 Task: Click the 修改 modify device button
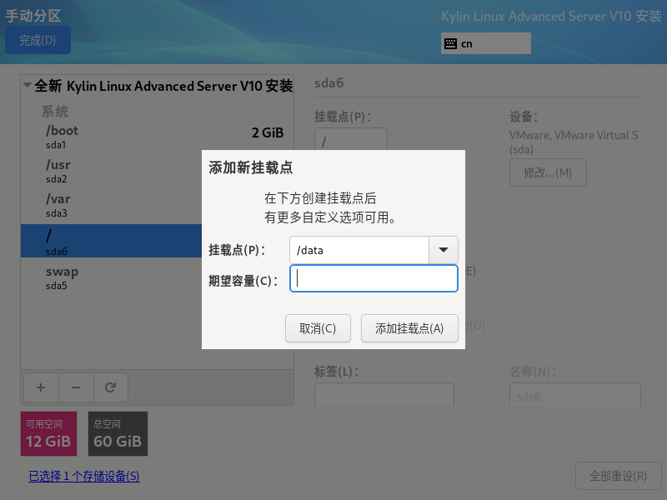point(548,172)
